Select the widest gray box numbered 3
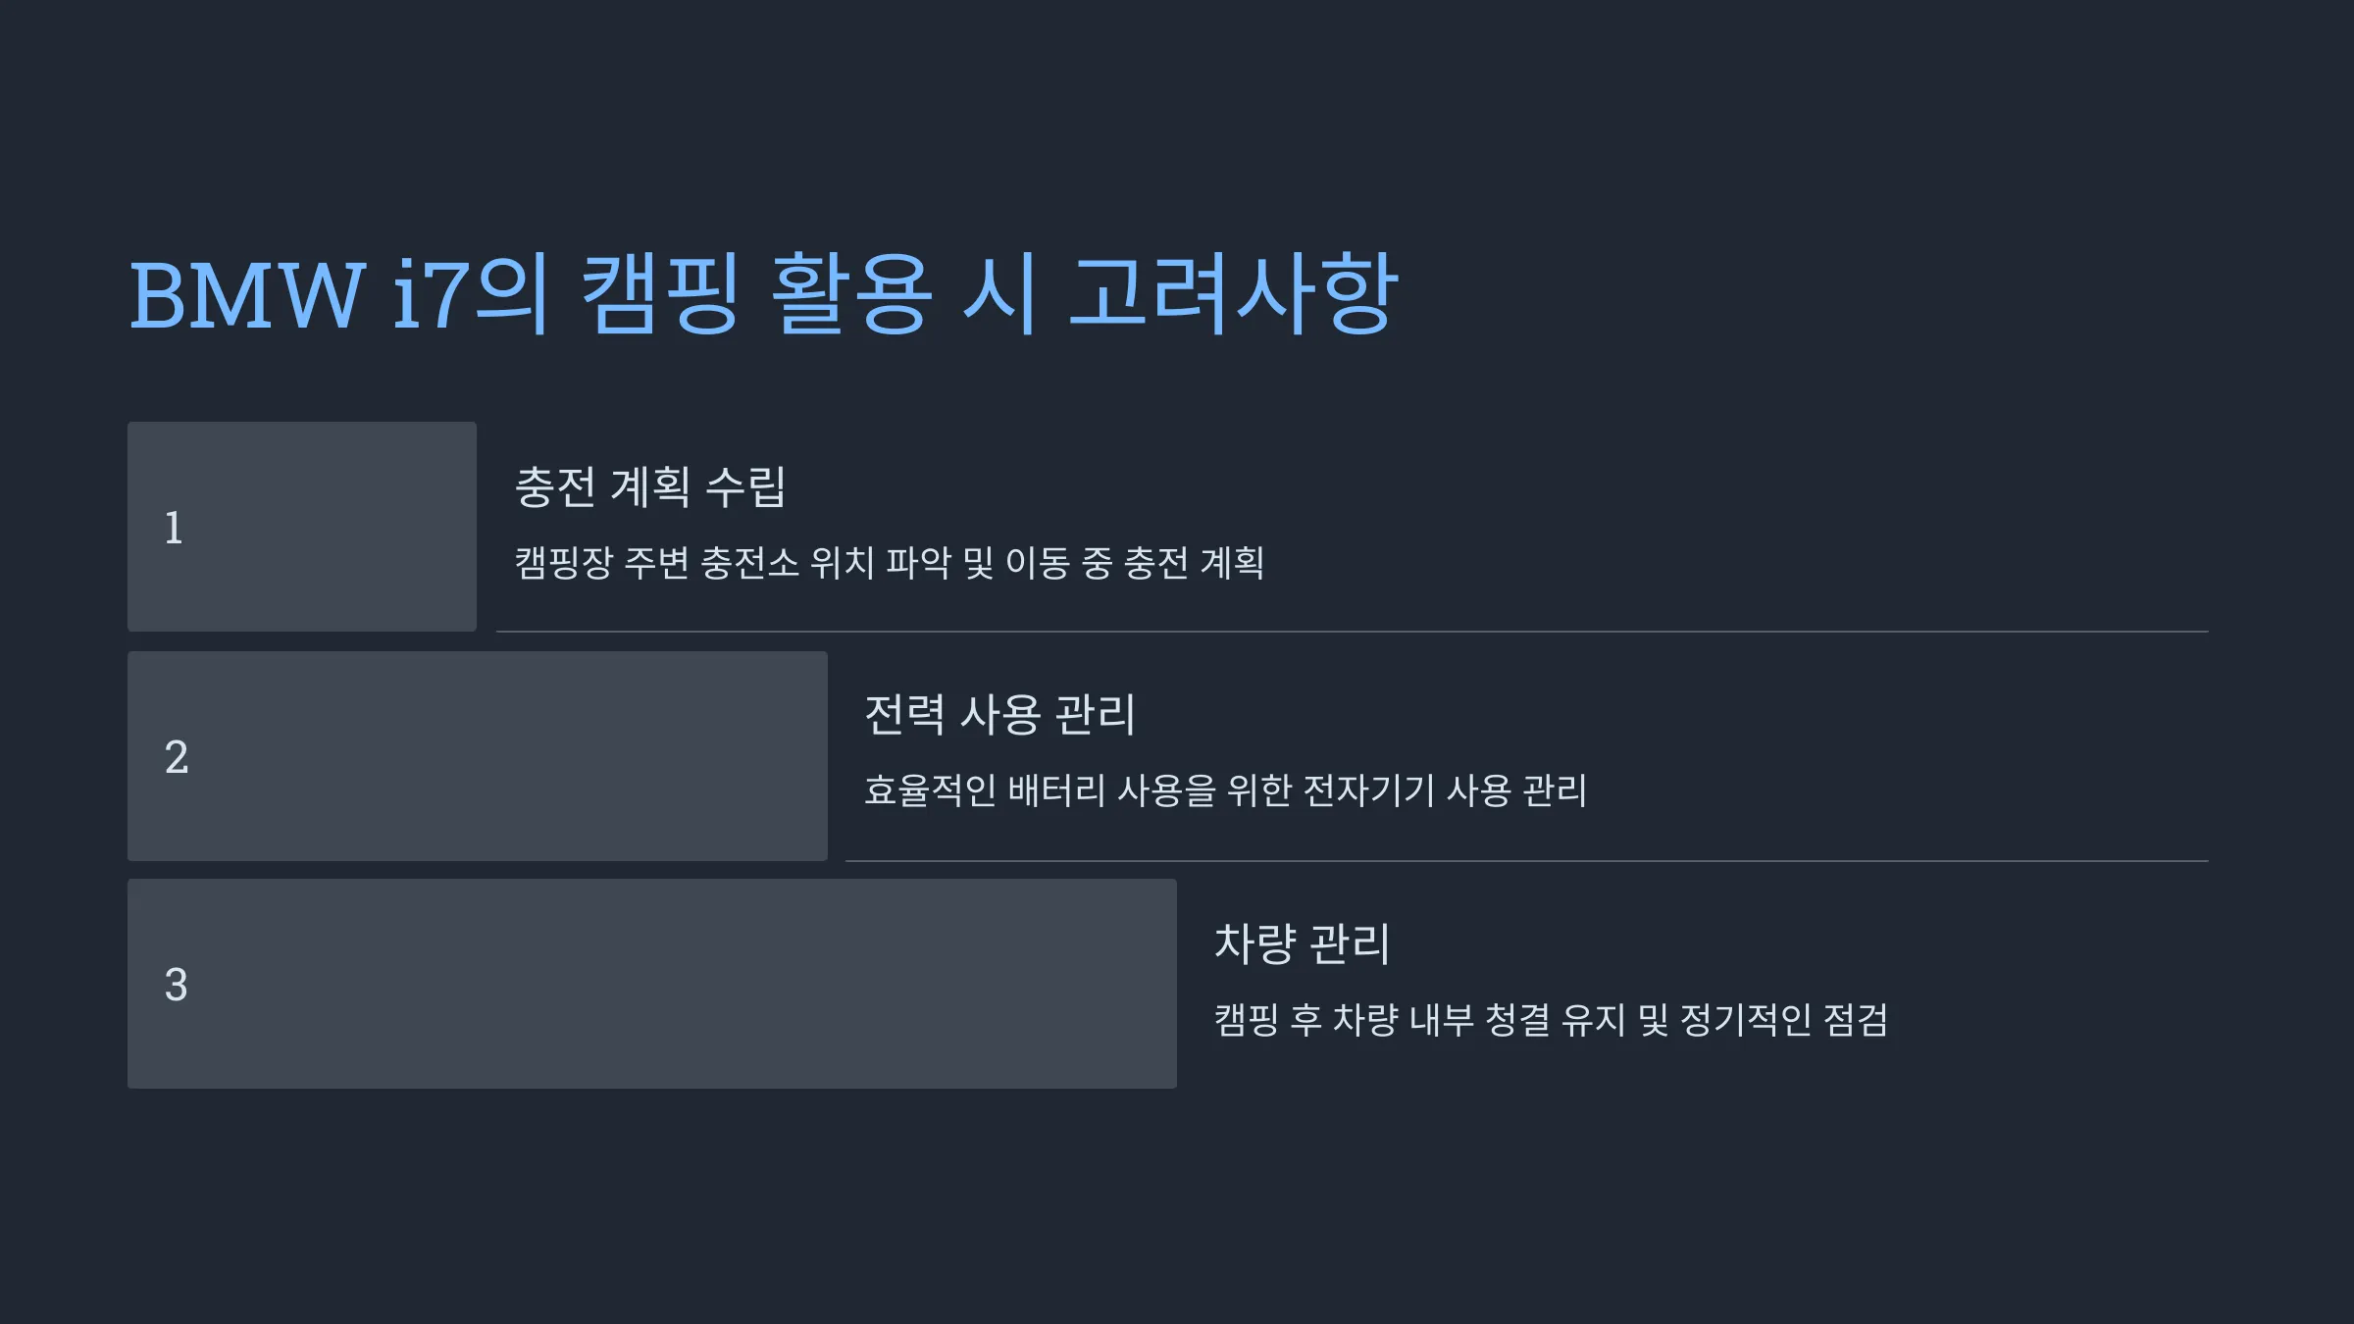The image size is (2354, 1324). 652,984
